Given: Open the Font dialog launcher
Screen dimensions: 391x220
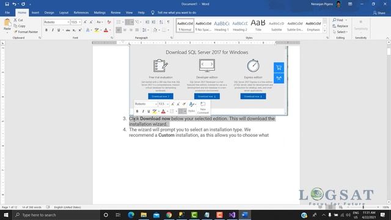Looking at the screenshot, I should coord(112,38).
